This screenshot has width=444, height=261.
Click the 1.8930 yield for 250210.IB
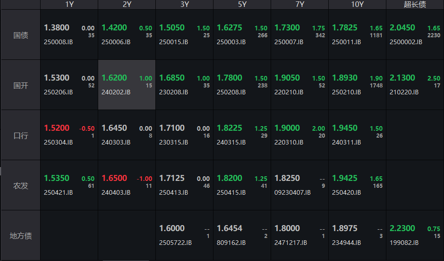tap(344, 78)
